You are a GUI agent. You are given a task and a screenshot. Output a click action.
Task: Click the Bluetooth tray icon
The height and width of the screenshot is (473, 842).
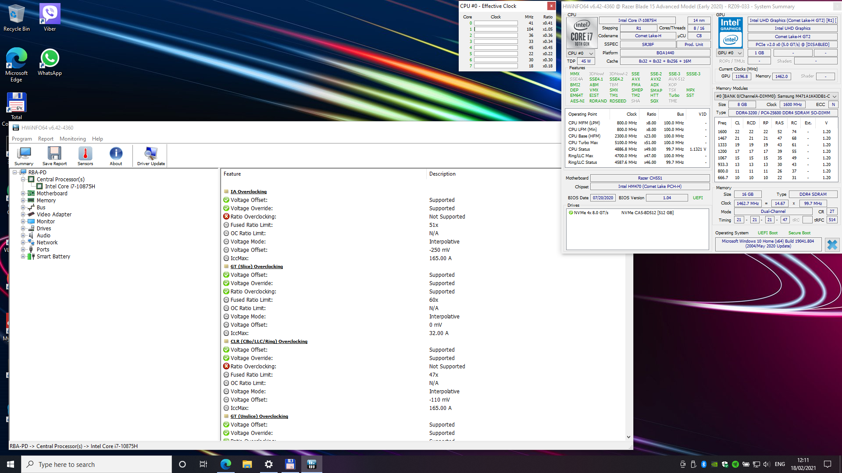click(x=704, y=464)
